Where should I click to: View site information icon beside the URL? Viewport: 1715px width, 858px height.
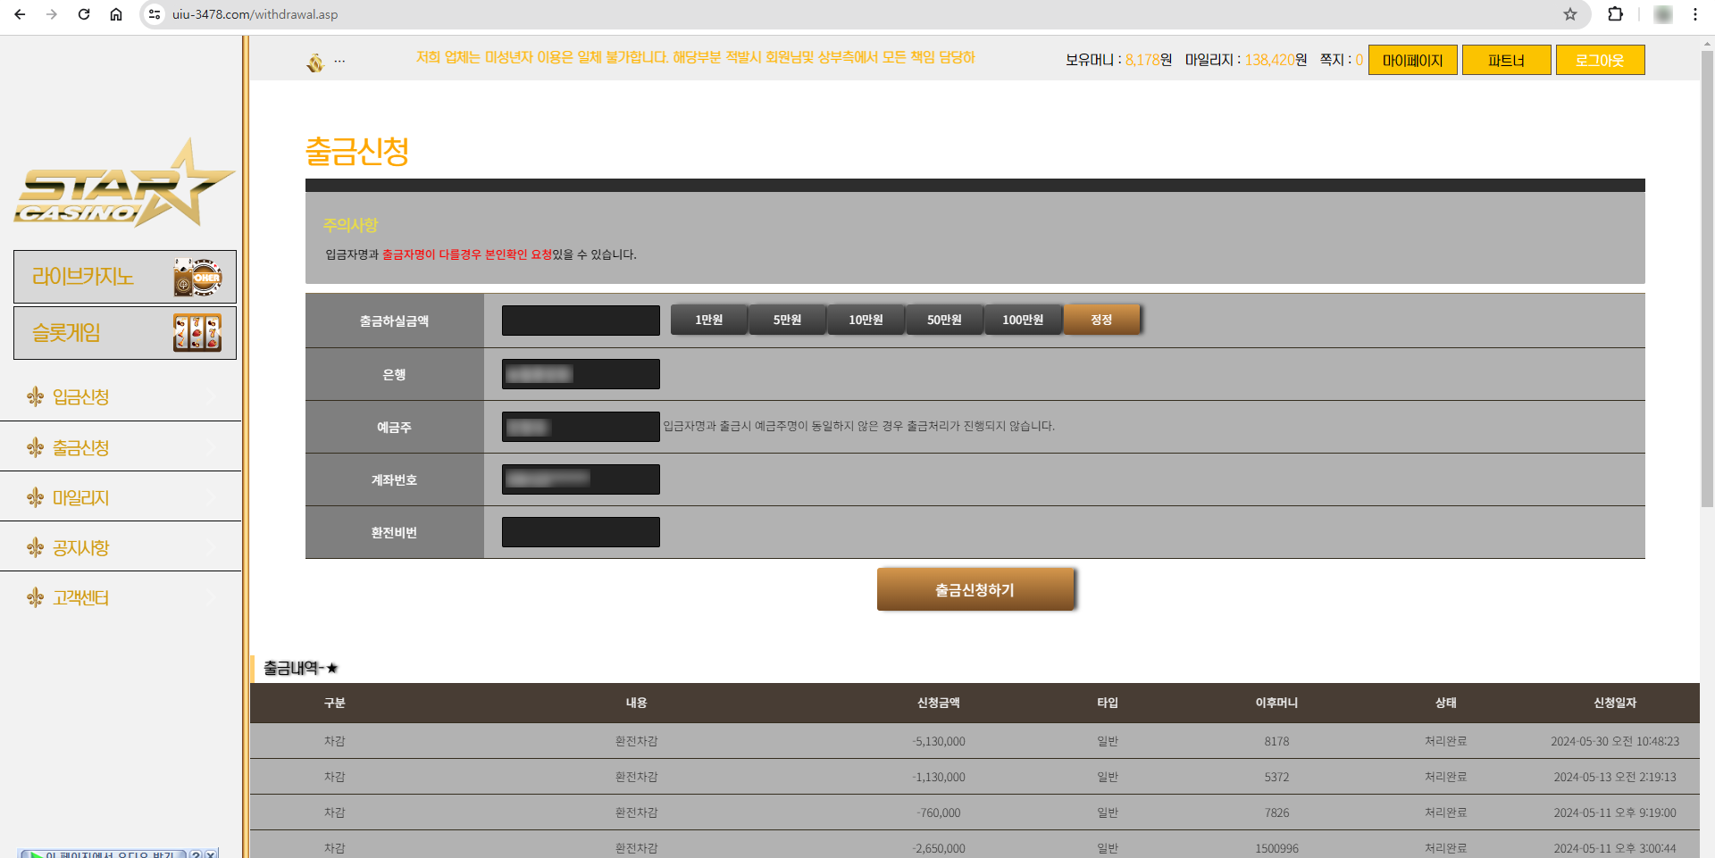[x=155, y=14]
